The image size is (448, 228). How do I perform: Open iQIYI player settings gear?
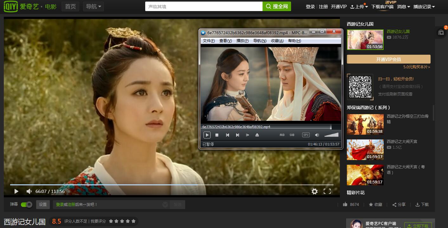click(315, 191)
